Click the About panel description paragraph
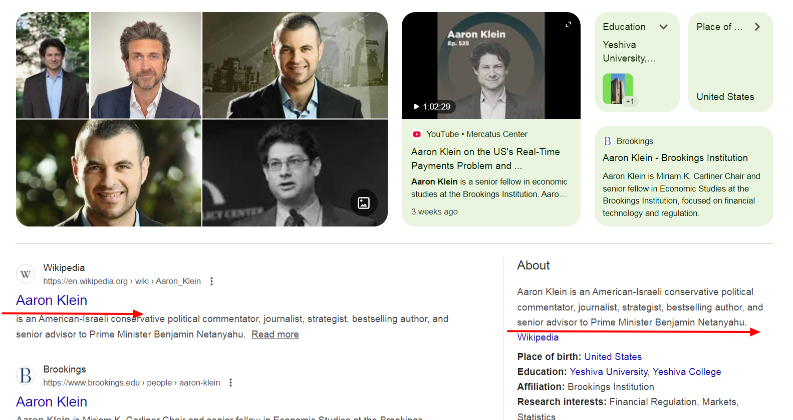The height and width of the screenshot is (420, 793). [640, 307]
